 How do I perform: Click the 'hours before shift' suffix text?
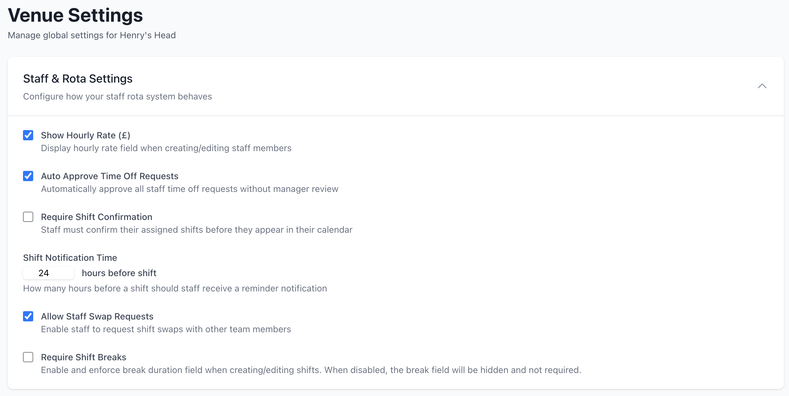click(x=119, y=273)
